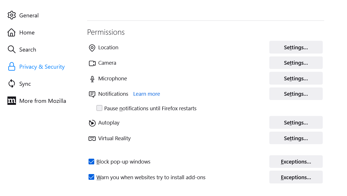The image size is (347, 196).
Task: Uncheck Block pop-up windows checkbox
Action: coord(91,162)
